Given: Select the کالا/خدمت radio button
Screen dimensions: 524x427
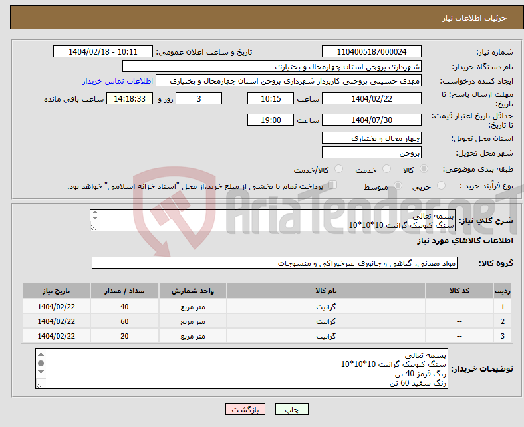Looking at the screenshot, I should (339, 169).
